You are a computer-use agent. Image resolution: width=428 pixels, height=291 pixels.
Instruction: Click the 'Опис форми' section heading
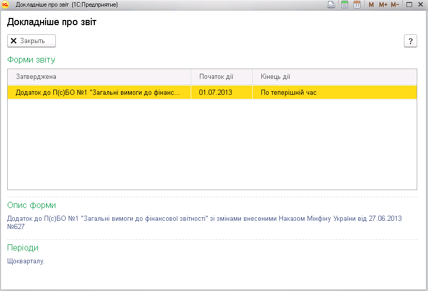(x=31, y=205)
